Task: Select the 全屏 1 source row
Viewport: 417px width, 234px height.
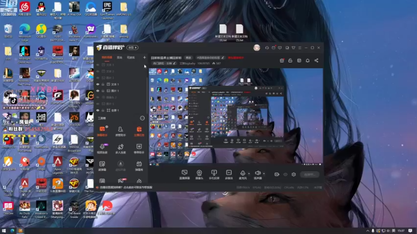Action: pos(120,110)
